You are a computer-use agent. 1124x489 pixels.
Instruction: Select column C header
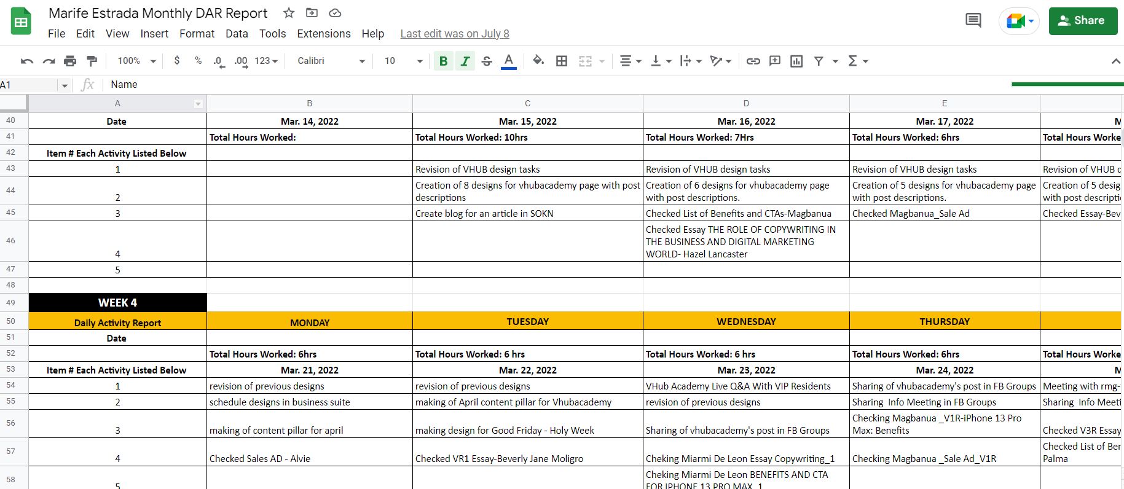coord(527,103)
